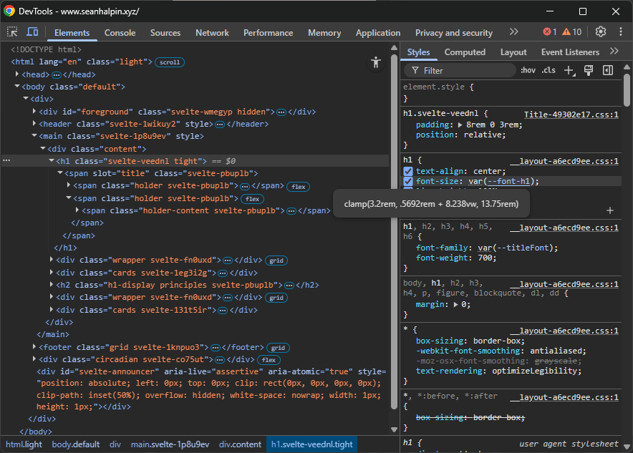Collapse the main svelte-1p8u9ev node
The width and height of the screenshot is (633, 453).
(x=34, y=136)
